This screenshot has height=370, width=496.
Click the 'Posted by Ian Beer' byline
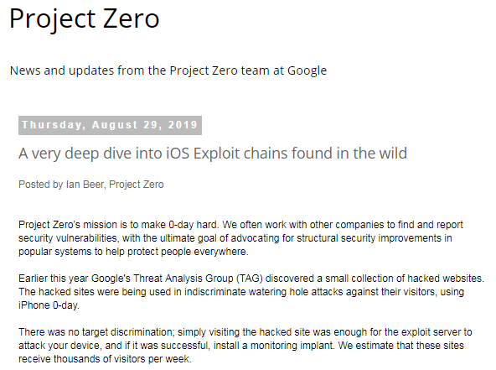(x=91, y=185)
